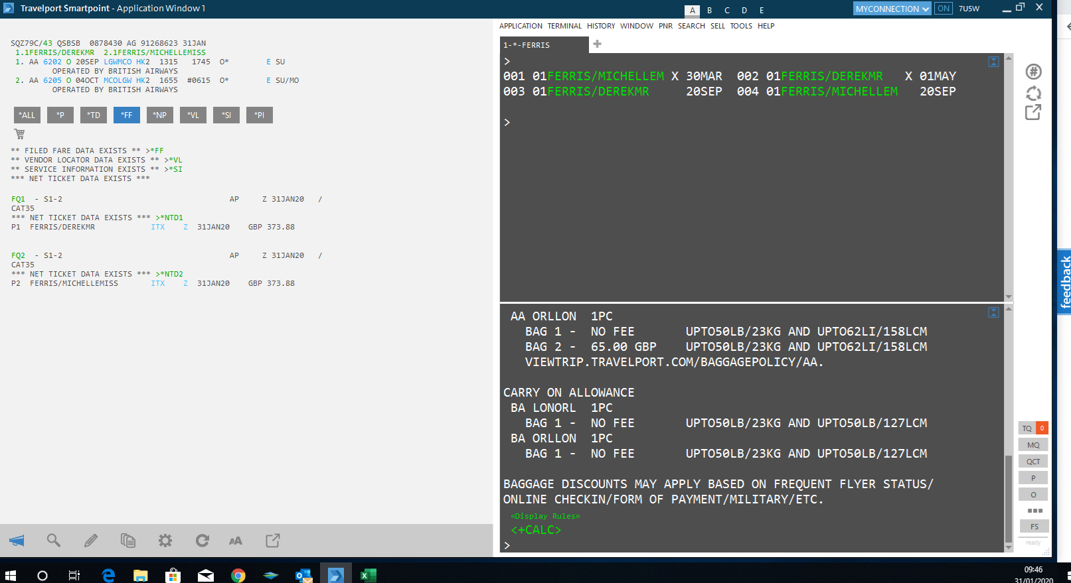Switch to terminal window C
Image resolution: width=1071 pixels, height=583 pixels.
coord(727,10)
